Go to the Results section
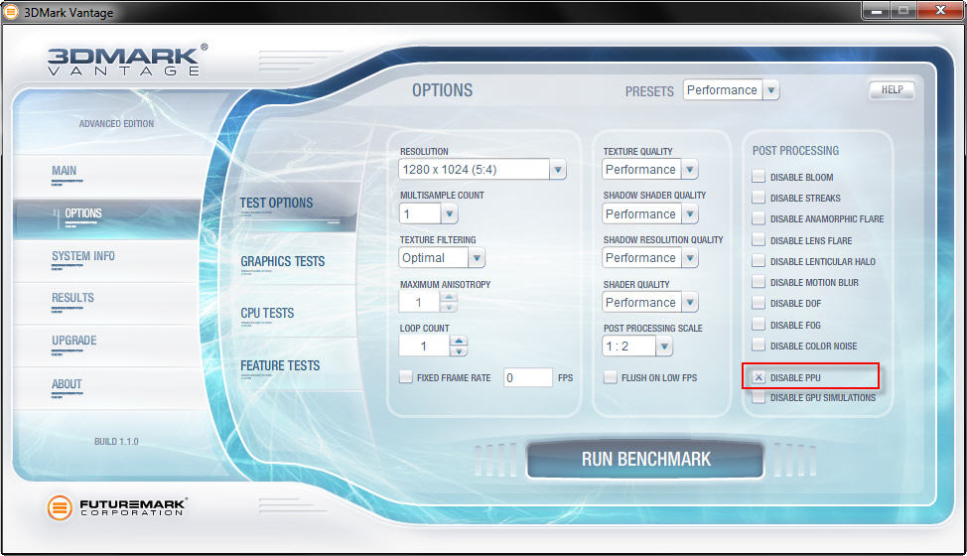This screenshot has height=556, width=967. [72, 298]
